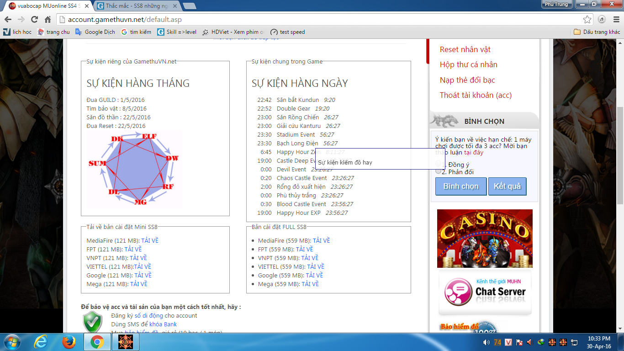Go to browser home icon

[x=48, y=20]
